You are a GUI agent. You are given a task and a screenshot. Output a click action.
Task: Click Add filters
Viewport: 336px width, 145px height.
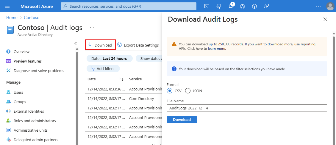point(103,68)
